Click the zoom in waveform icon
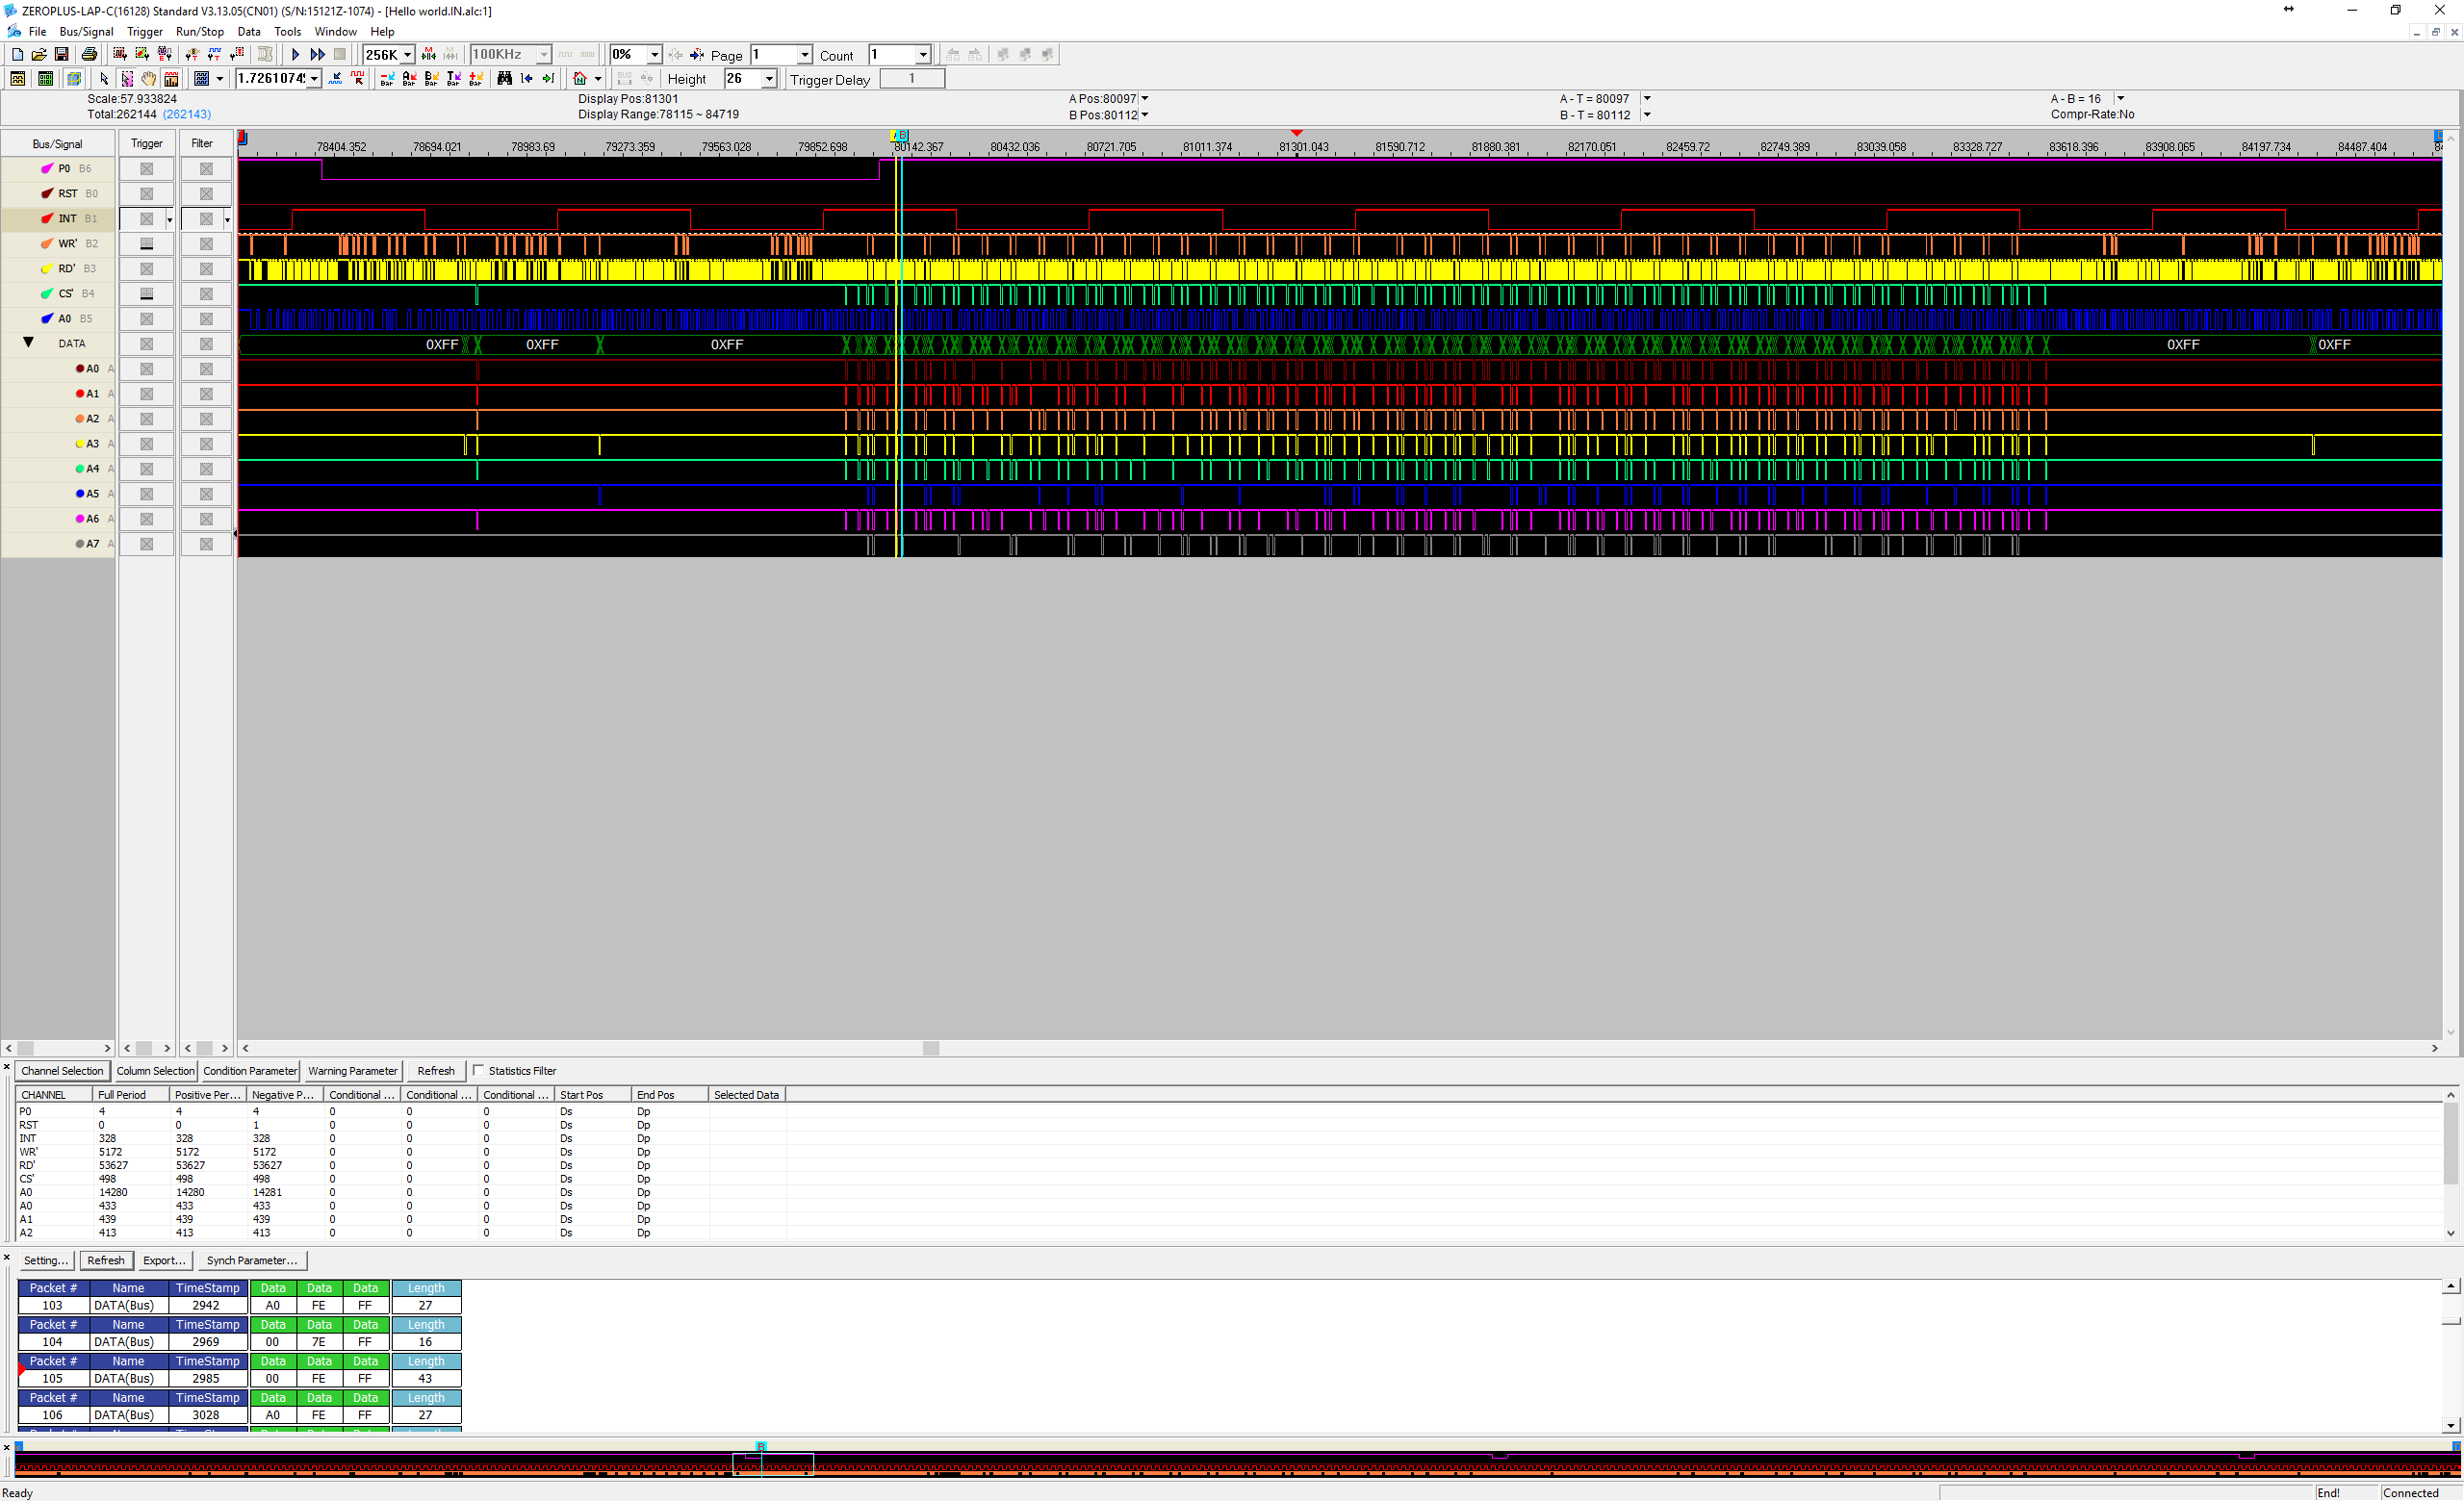2464x1501 pixels. [x=336, y=79]
